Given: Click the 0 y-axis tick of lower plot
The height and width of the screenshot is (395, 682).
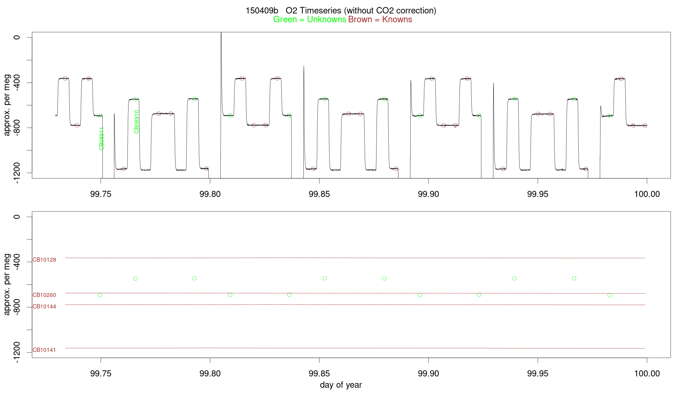Looking at the screenshot, I should [x=17, y=217].
